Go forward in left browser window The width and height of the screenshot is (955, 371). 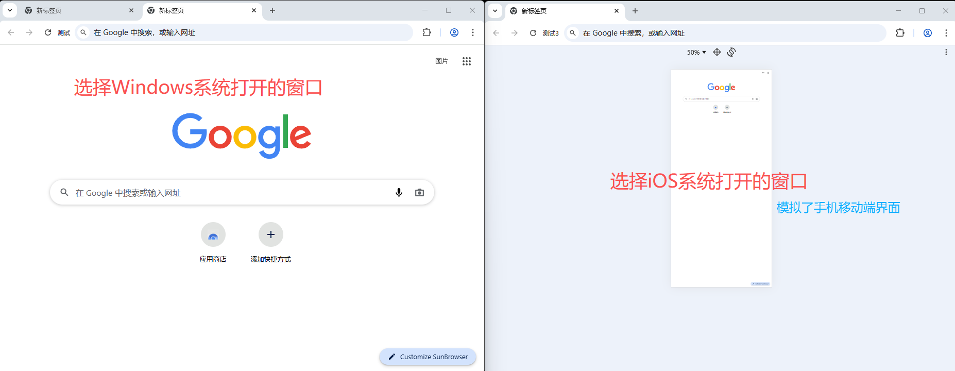point(29,32)
